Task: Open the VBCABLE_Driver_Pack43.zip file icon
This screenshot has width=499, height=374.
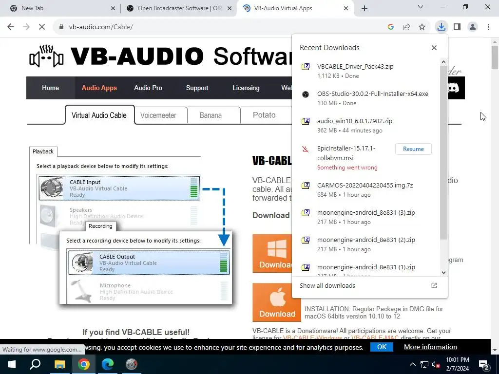Action: pyautogui.click(x=306, y=66)
